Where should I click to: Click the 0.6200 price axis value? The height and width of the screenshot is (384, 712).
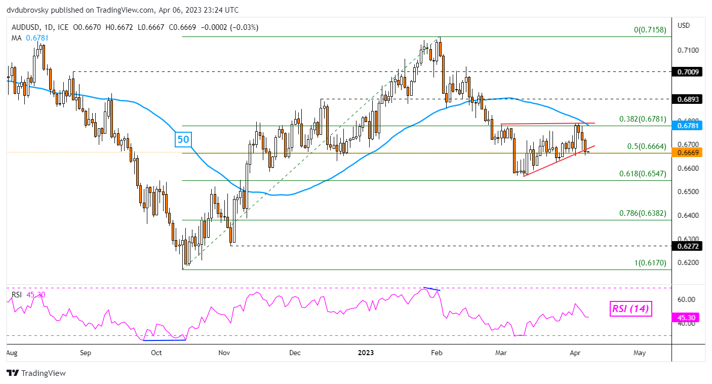(x=687, y=262)
